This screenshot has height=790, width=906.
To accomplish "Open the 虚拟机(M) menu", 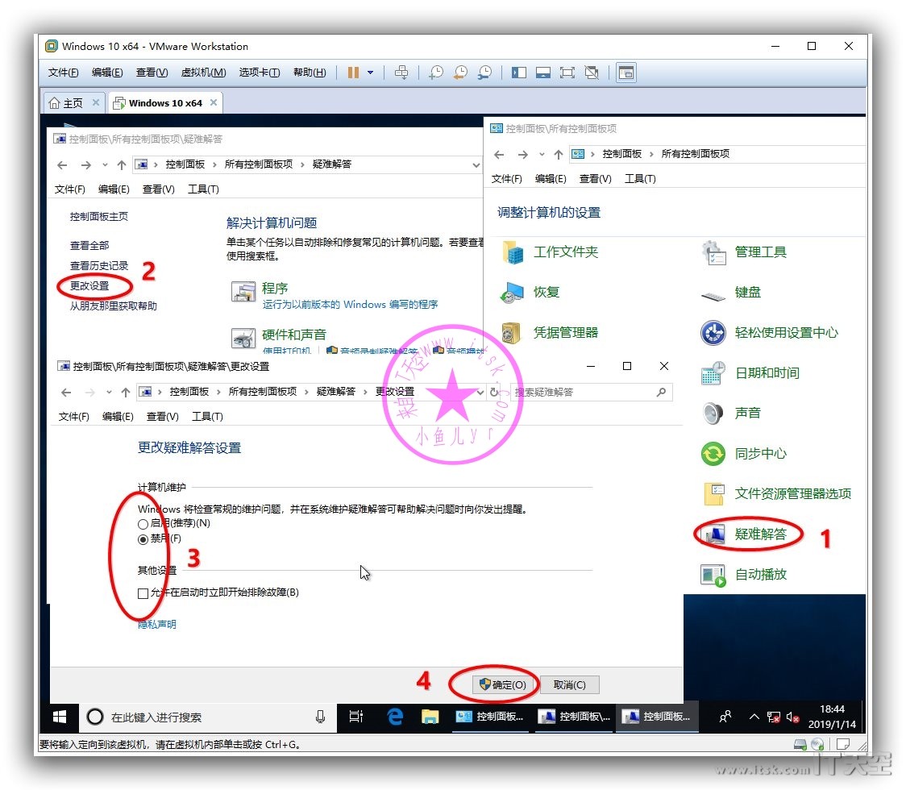I will [203, 73].
